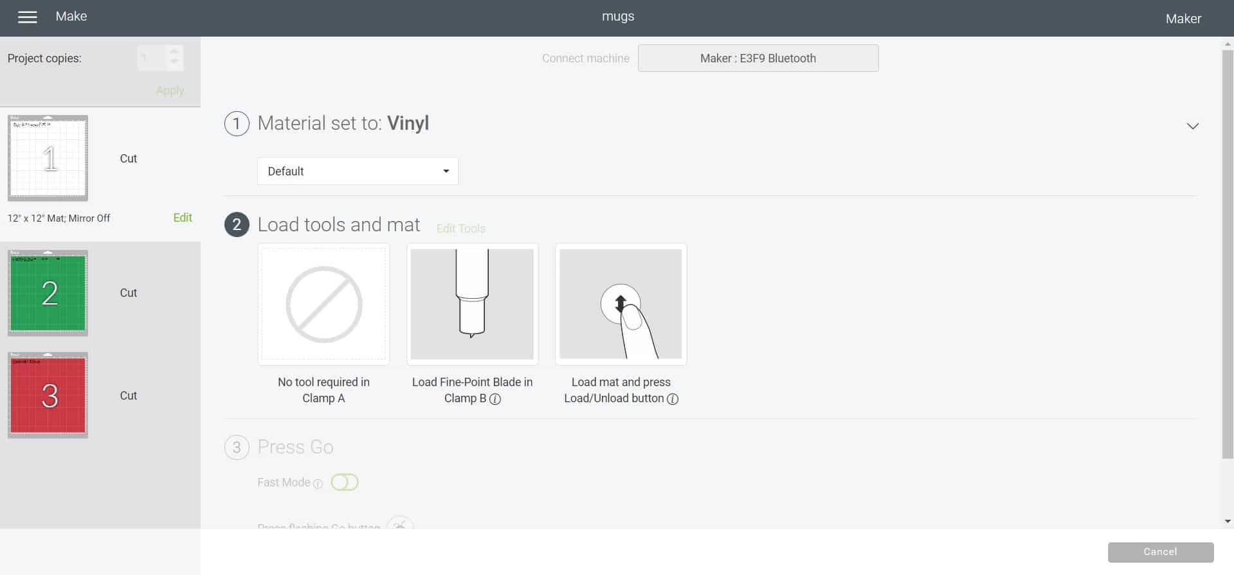
Task: Click the Edit Tools link
Action: (461, 229)
